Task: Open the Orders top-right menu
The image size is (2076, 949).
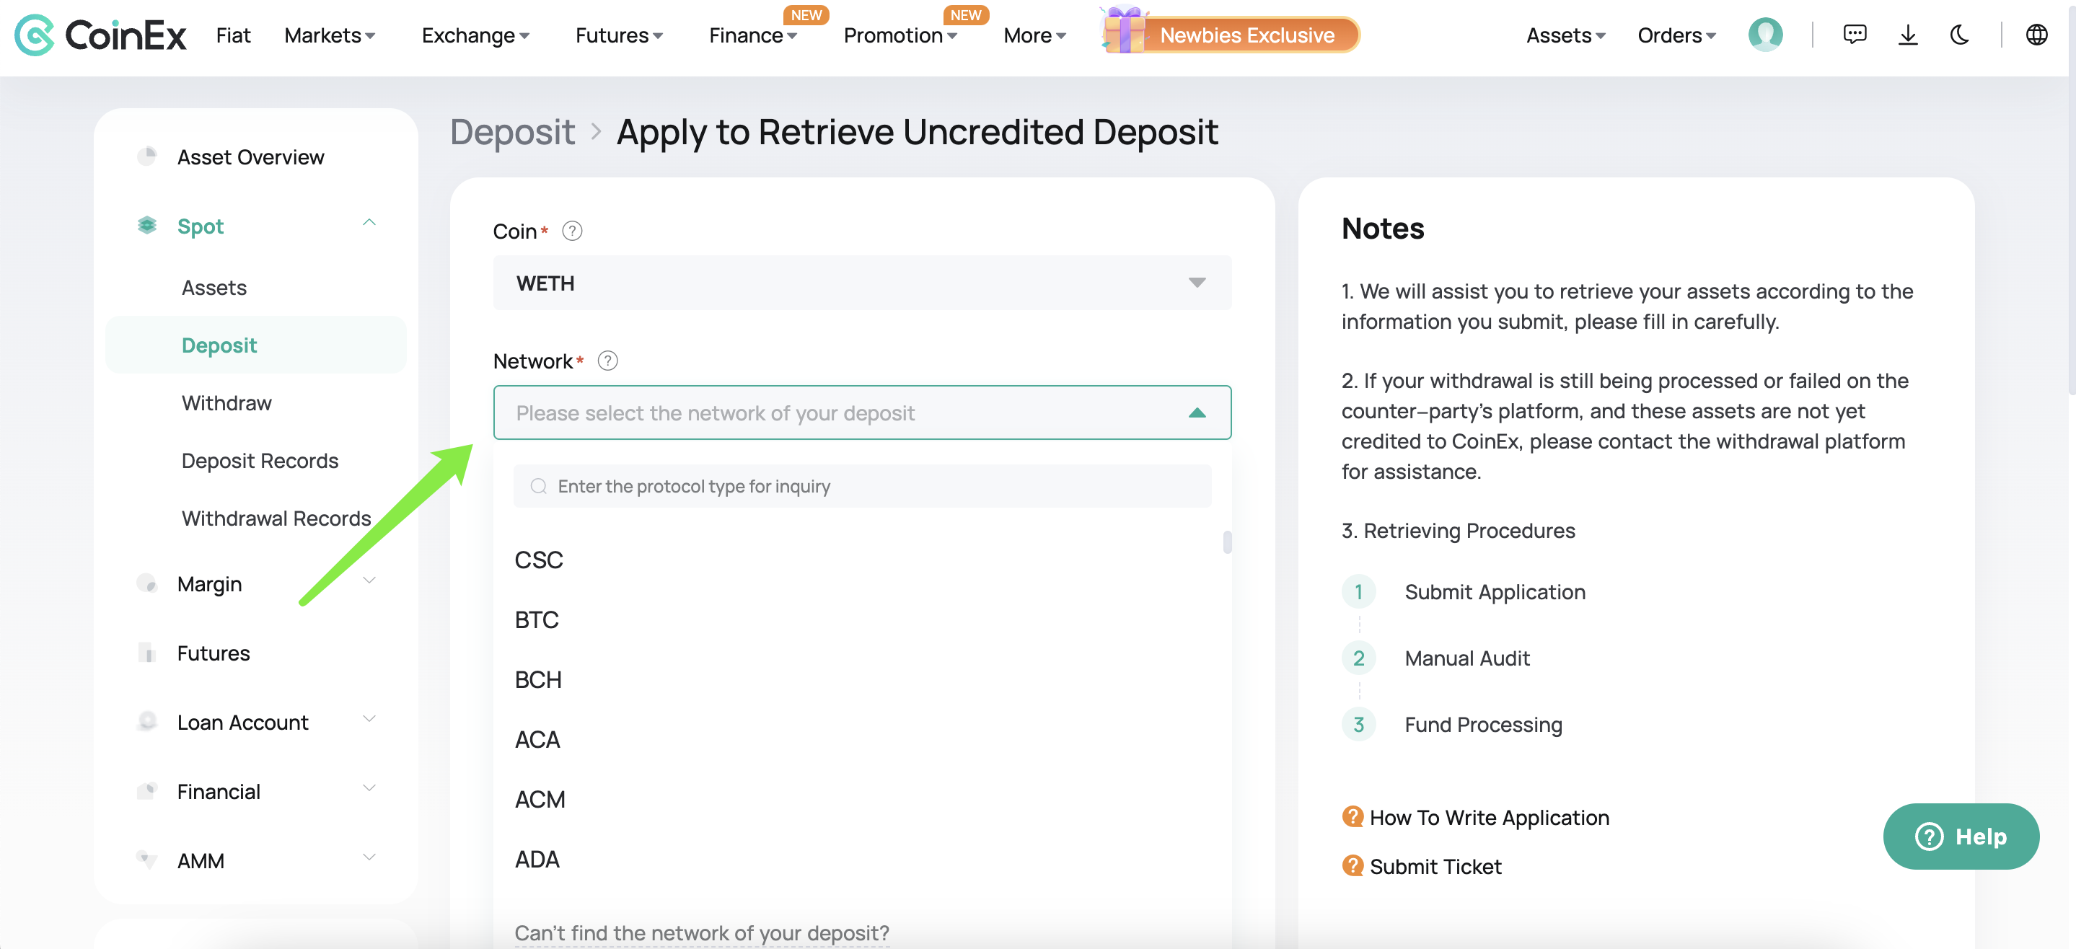Action: [1676, 35]
